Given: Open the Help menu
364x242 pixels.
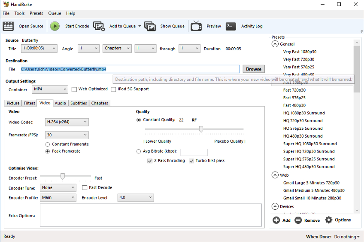Looking at the screenshot, I should [70, 13].
